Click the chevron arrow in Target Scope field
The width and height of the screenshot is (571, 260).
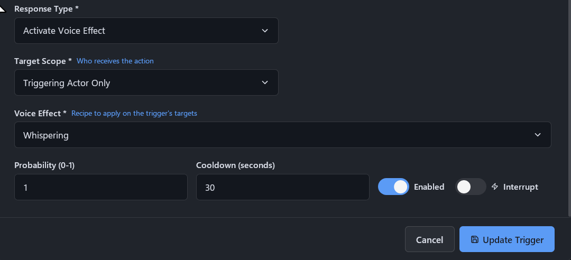click(265, 82)
